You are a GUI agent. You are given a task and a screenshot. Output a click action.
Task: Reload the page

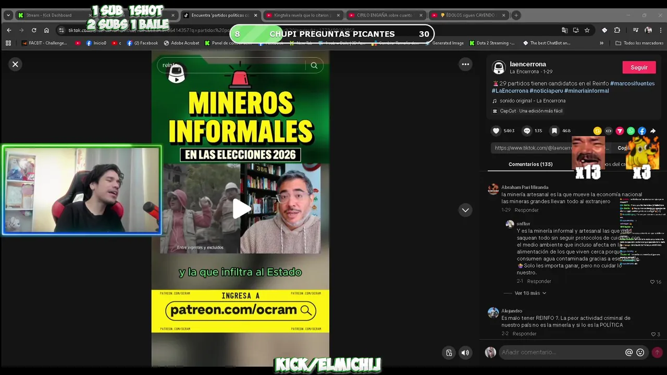[x=34, y=30]
